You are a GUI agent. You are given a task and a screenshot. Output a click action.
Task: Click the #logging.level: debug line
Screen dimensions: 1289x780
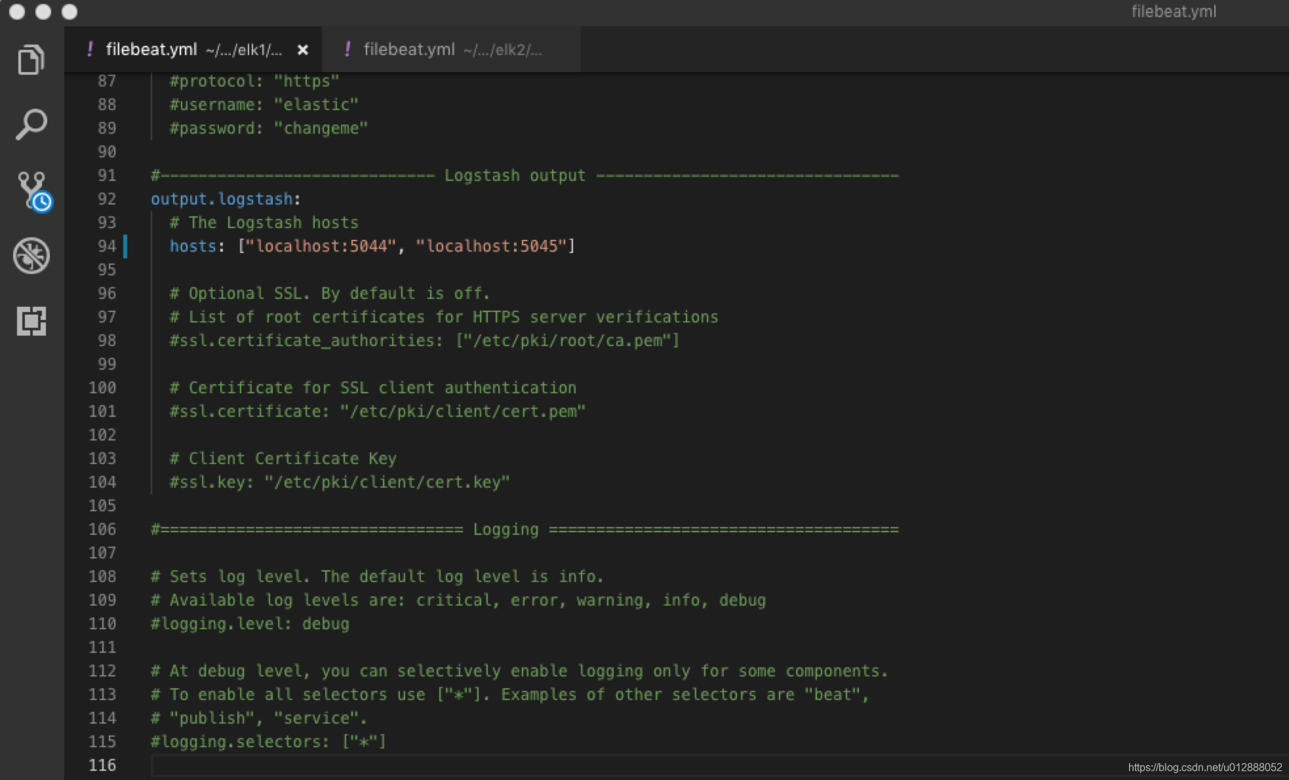click(250, 624)
